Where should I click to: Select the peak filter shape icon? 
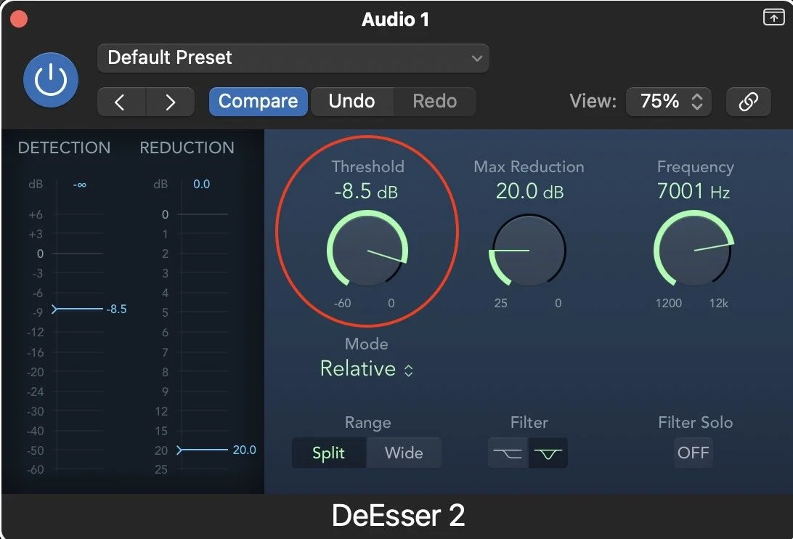point(548,453)
